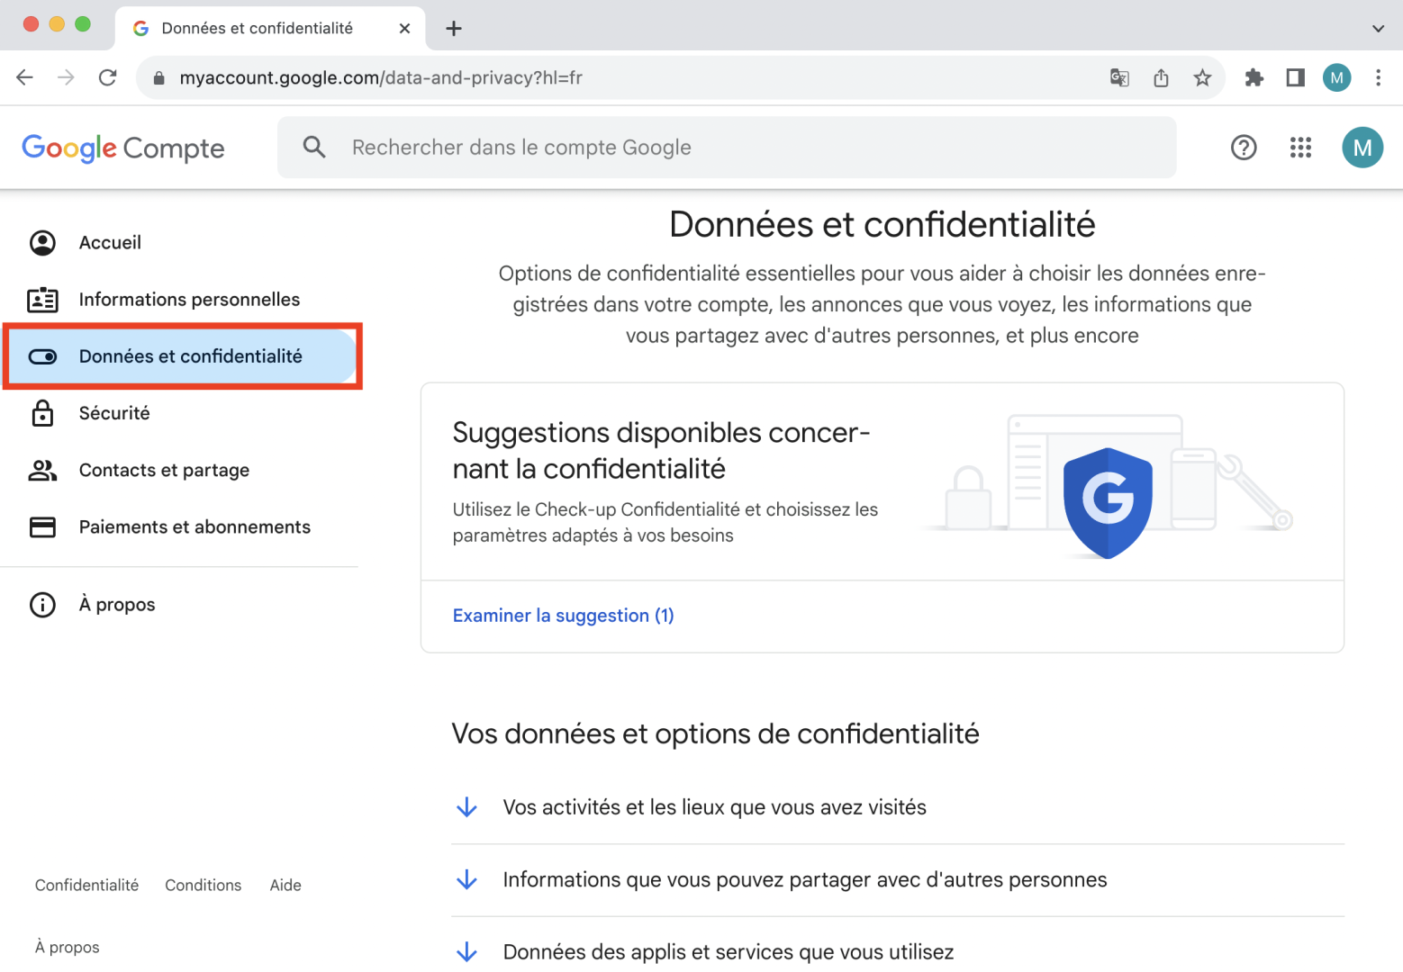Screen dimensions: 1403x972
Task: Click the bookmark star in the address bar
Action: 1202,77
